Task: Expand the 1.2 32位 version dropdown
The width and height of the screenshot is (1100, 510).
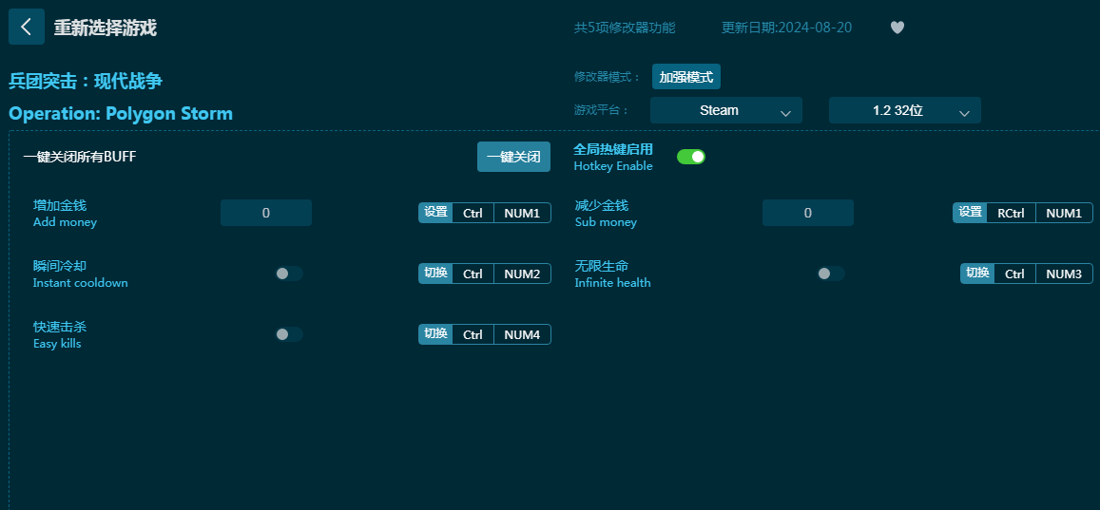Action: point(904,110)
